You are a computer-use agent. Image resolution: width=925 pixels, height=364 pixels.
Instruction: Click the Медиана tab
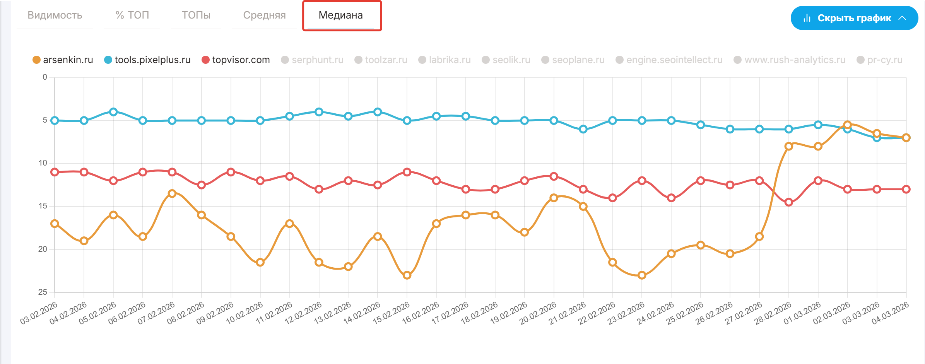click(x=341, y=15)
